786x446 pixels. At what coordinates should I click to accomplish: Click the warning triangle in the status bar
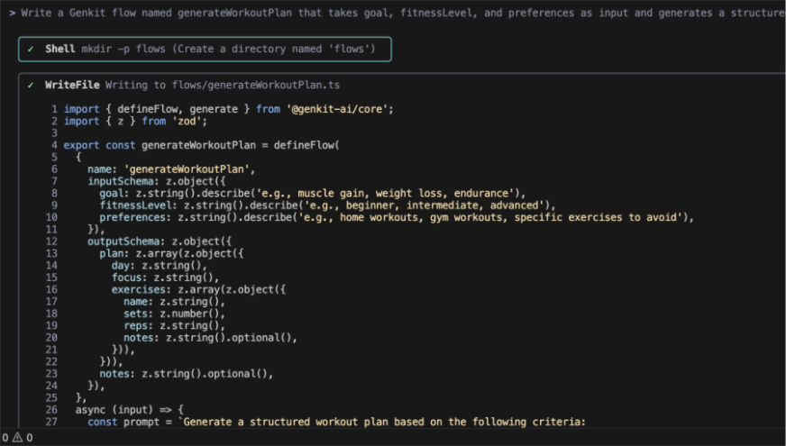[x=17, y=438]
